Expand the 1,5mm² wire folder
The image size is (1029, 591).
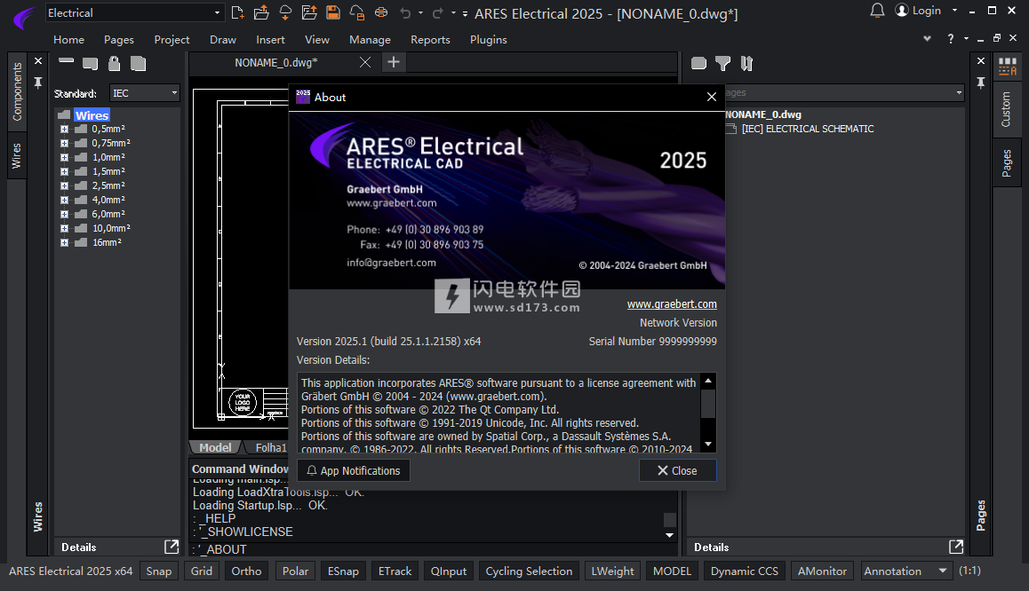click(64, 171)
